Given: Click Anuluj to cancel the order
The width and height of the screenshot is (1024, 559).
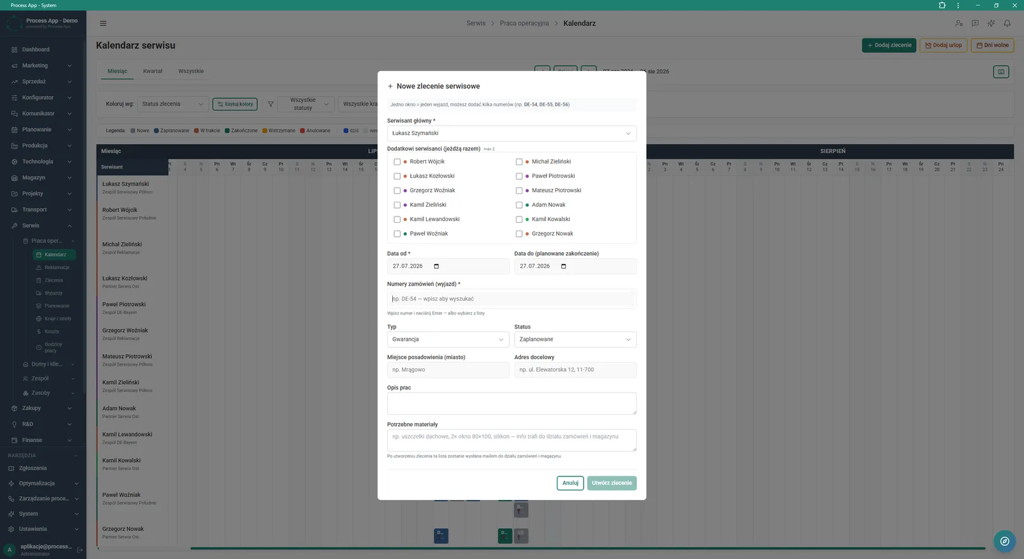Looking at the screenshot, I should click(x=570, y=483).
